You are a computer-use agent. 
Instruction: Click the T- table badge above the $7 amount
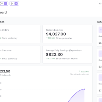100,78
